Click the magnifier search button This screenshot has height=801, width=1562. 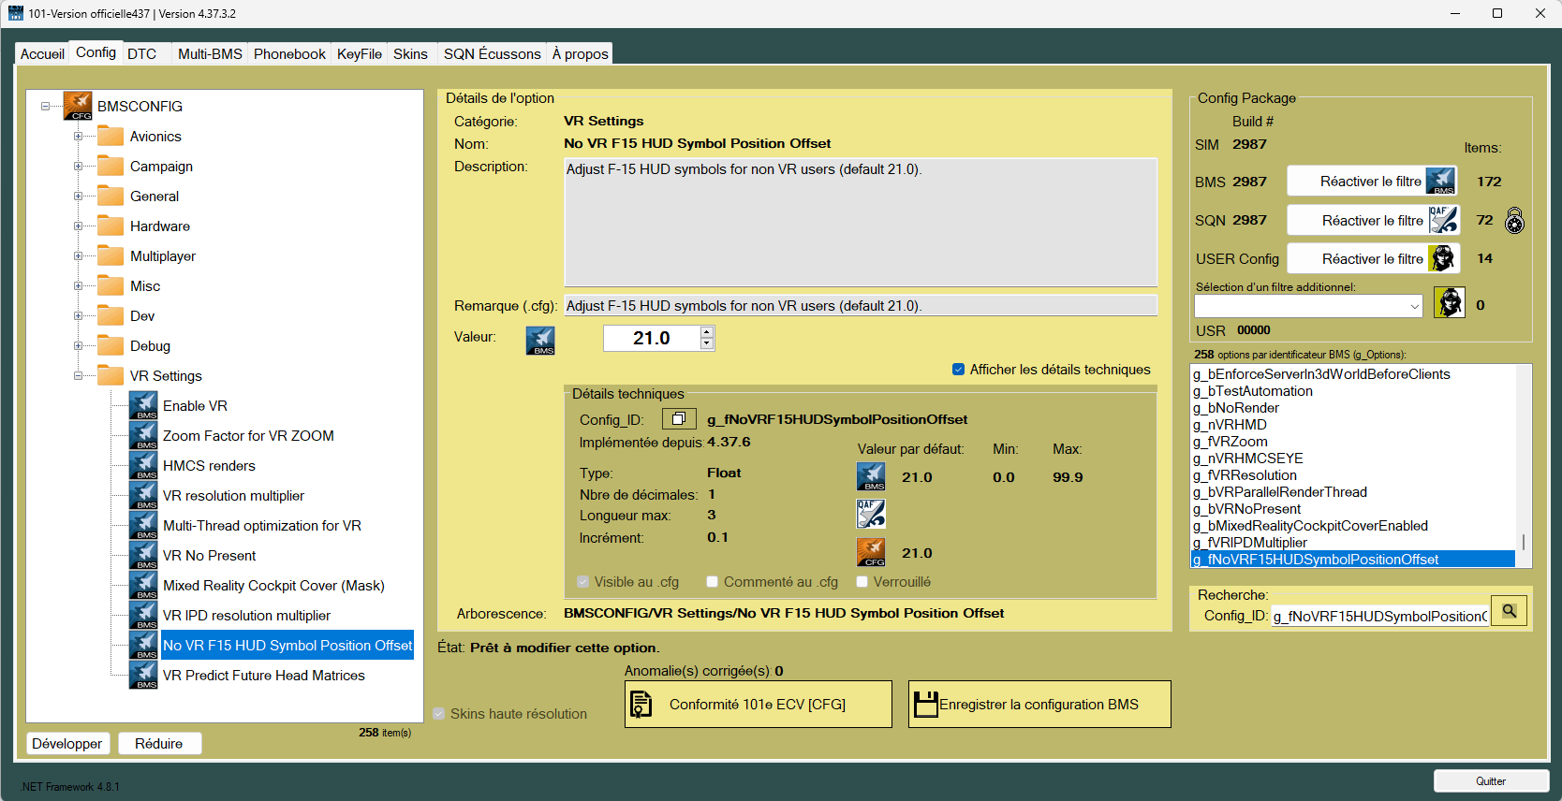coord(1510,610)
